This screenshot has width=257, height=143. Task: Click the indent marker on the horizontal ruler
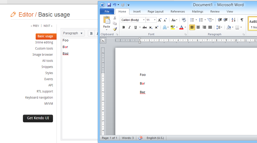coord(140,40)
